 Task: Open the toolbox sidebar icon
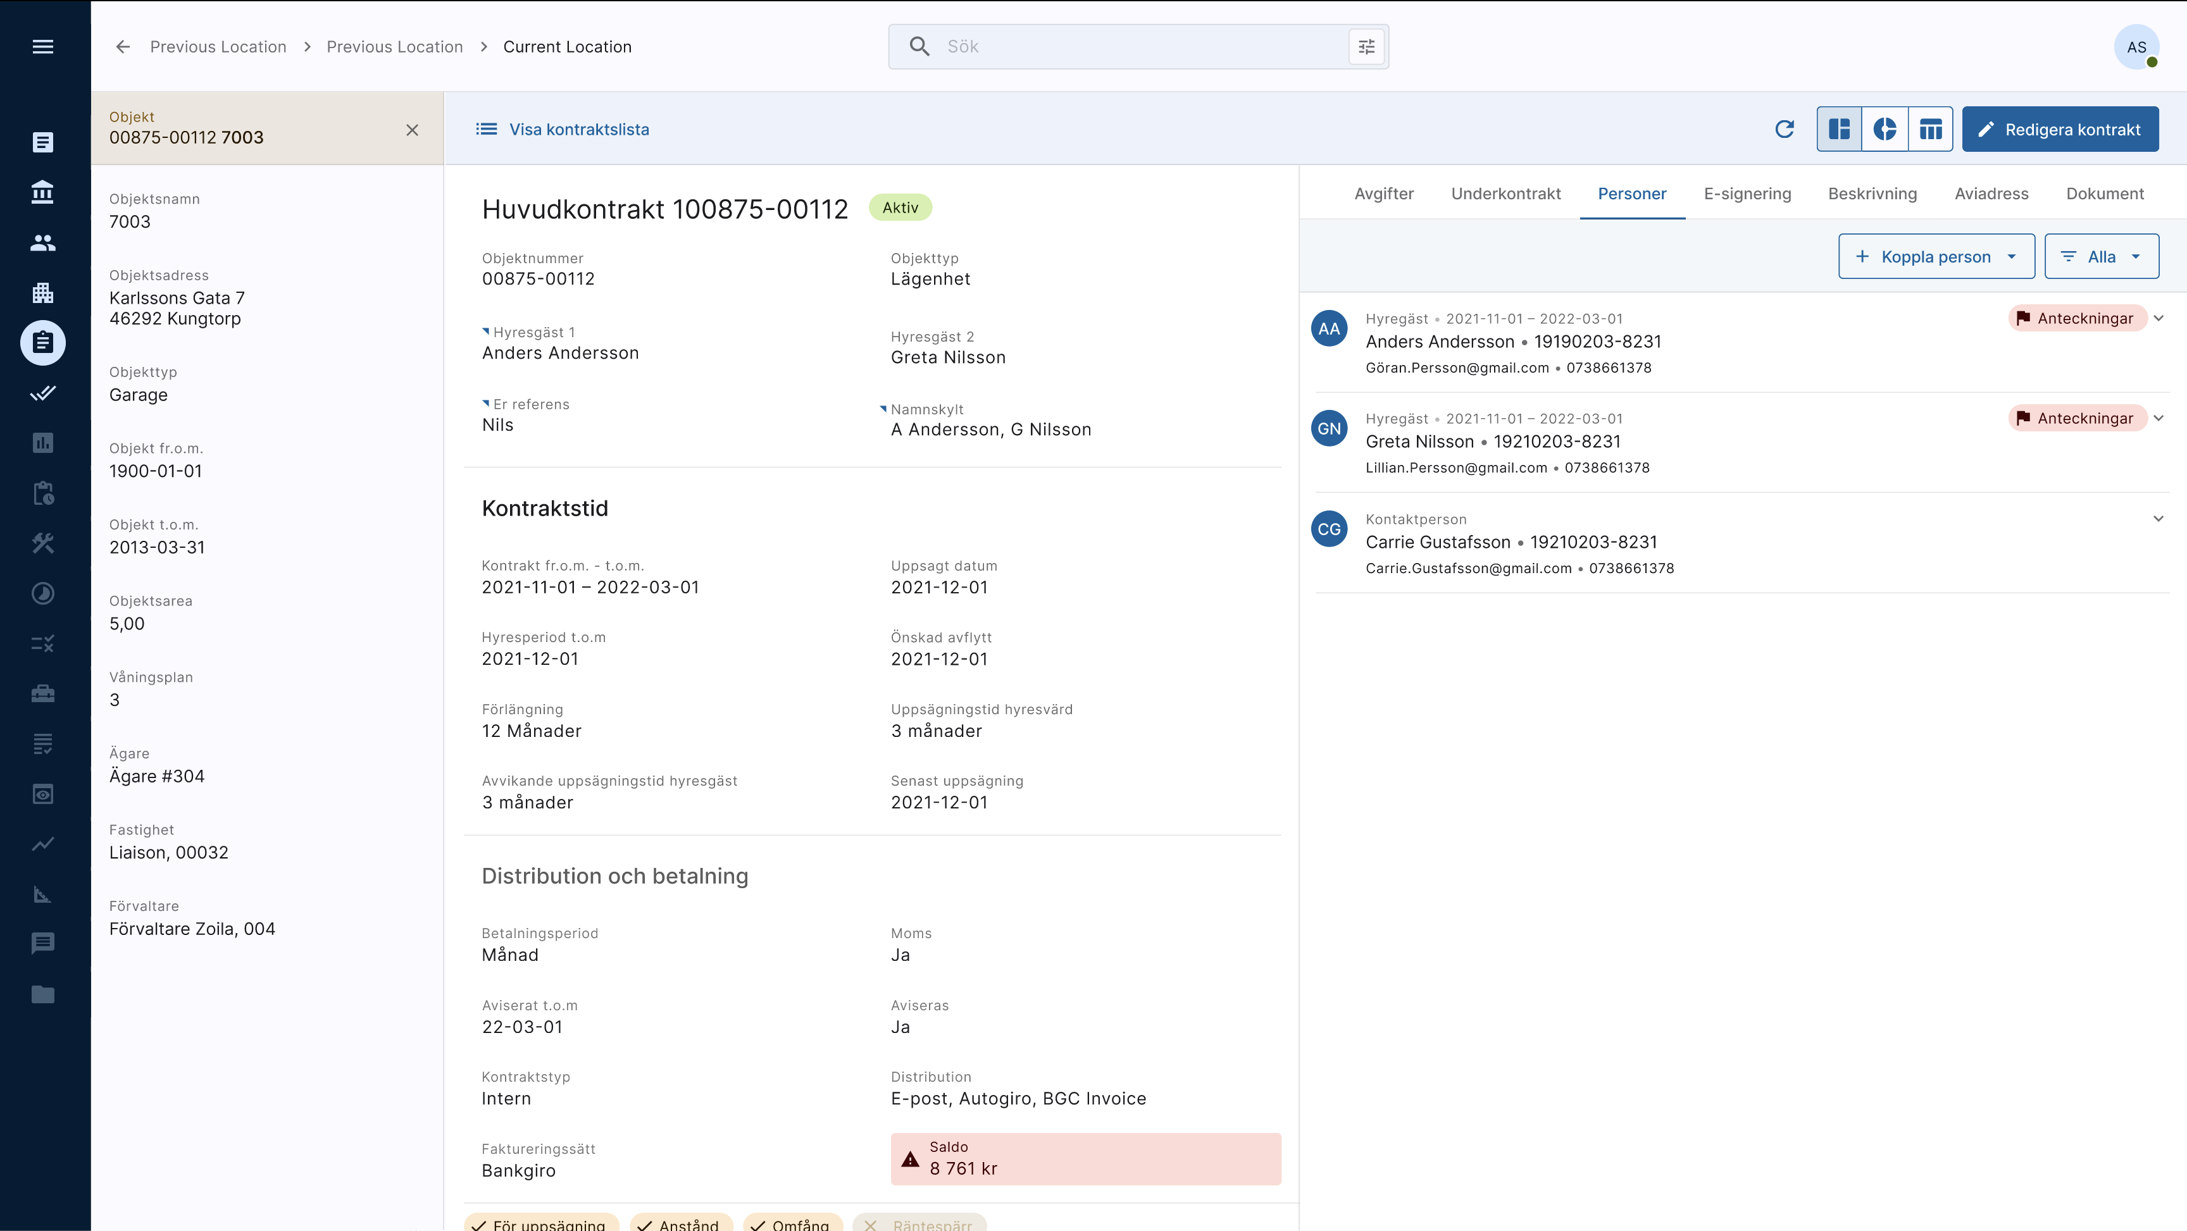[x=42, y=693]
